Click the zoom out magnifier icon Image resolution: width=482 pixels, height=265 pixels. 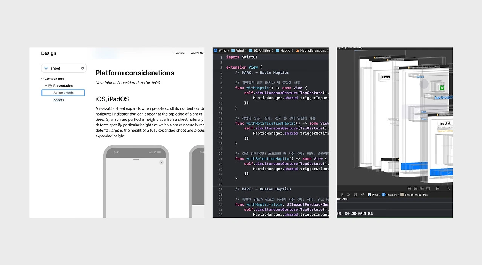pyautogui.click(x=448, y=188)
